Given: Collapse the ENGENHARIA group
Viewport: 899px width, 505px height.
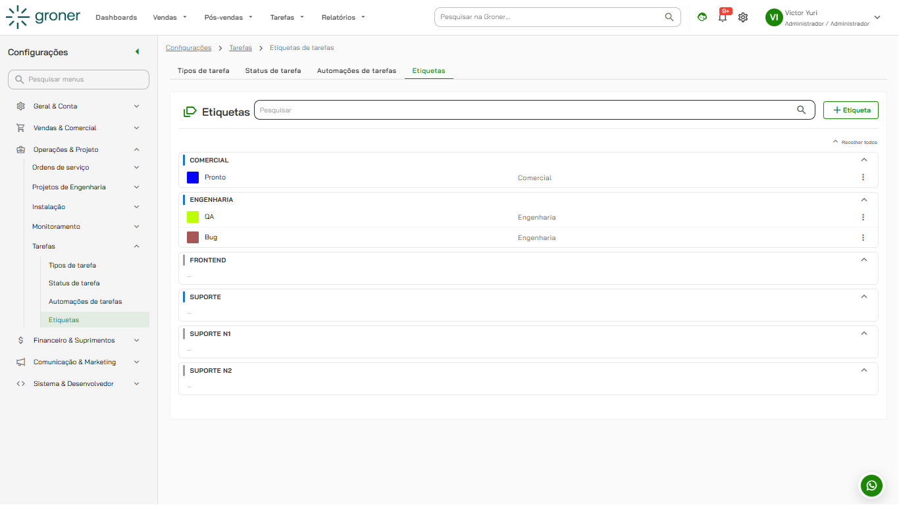Looking at the screenshot, I should tap(864, 199).
